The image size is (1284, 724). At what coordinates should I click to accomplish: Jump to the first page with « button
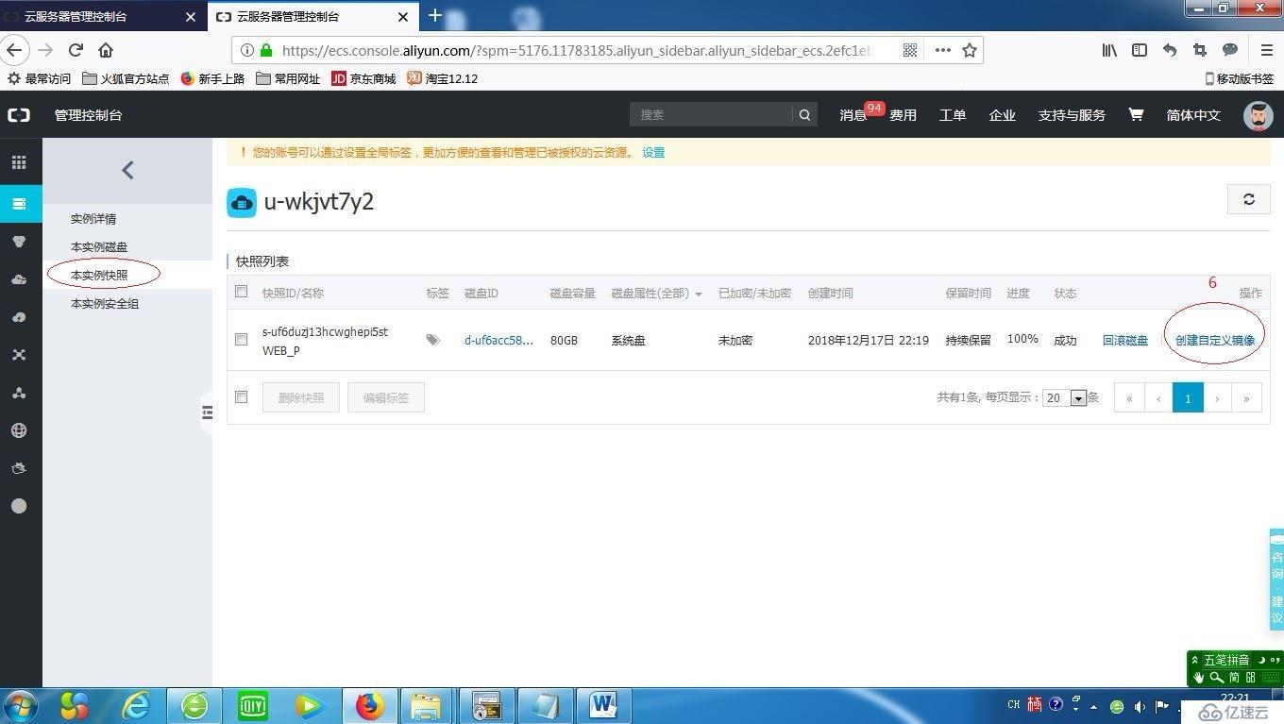(x=1129, y=397)
